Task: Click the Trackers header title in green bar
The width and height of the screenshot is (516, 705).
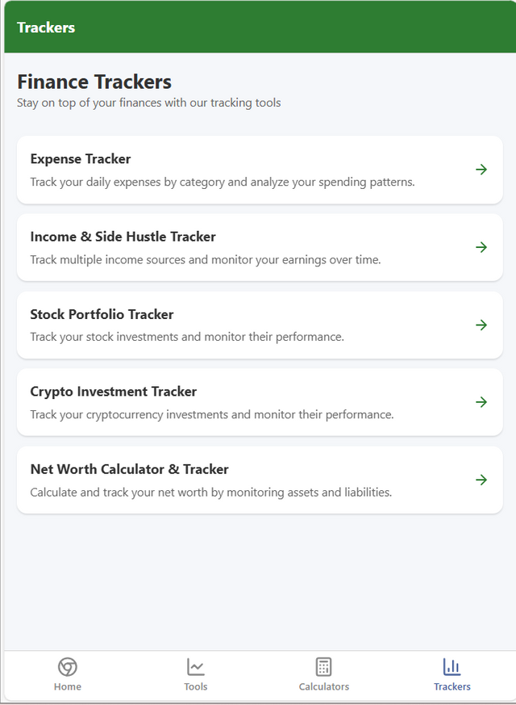Action: [46, 27]
